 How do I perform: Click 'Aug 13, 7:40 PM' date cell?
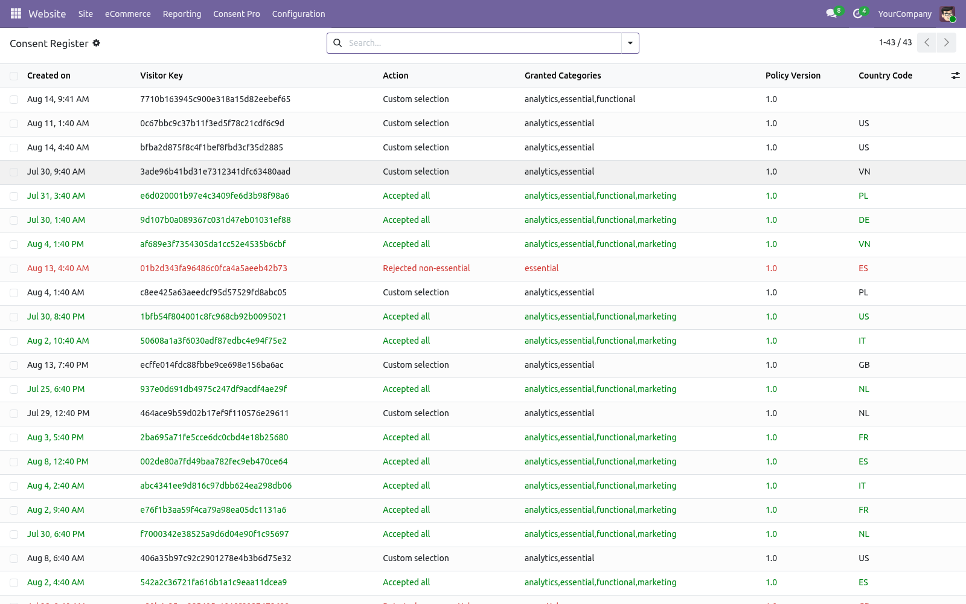tap(58, 365)
